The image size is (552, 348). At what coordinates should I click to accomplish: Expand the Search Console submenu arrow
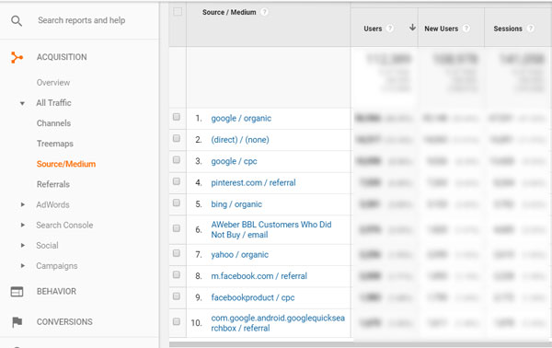(x=22, y=225)
